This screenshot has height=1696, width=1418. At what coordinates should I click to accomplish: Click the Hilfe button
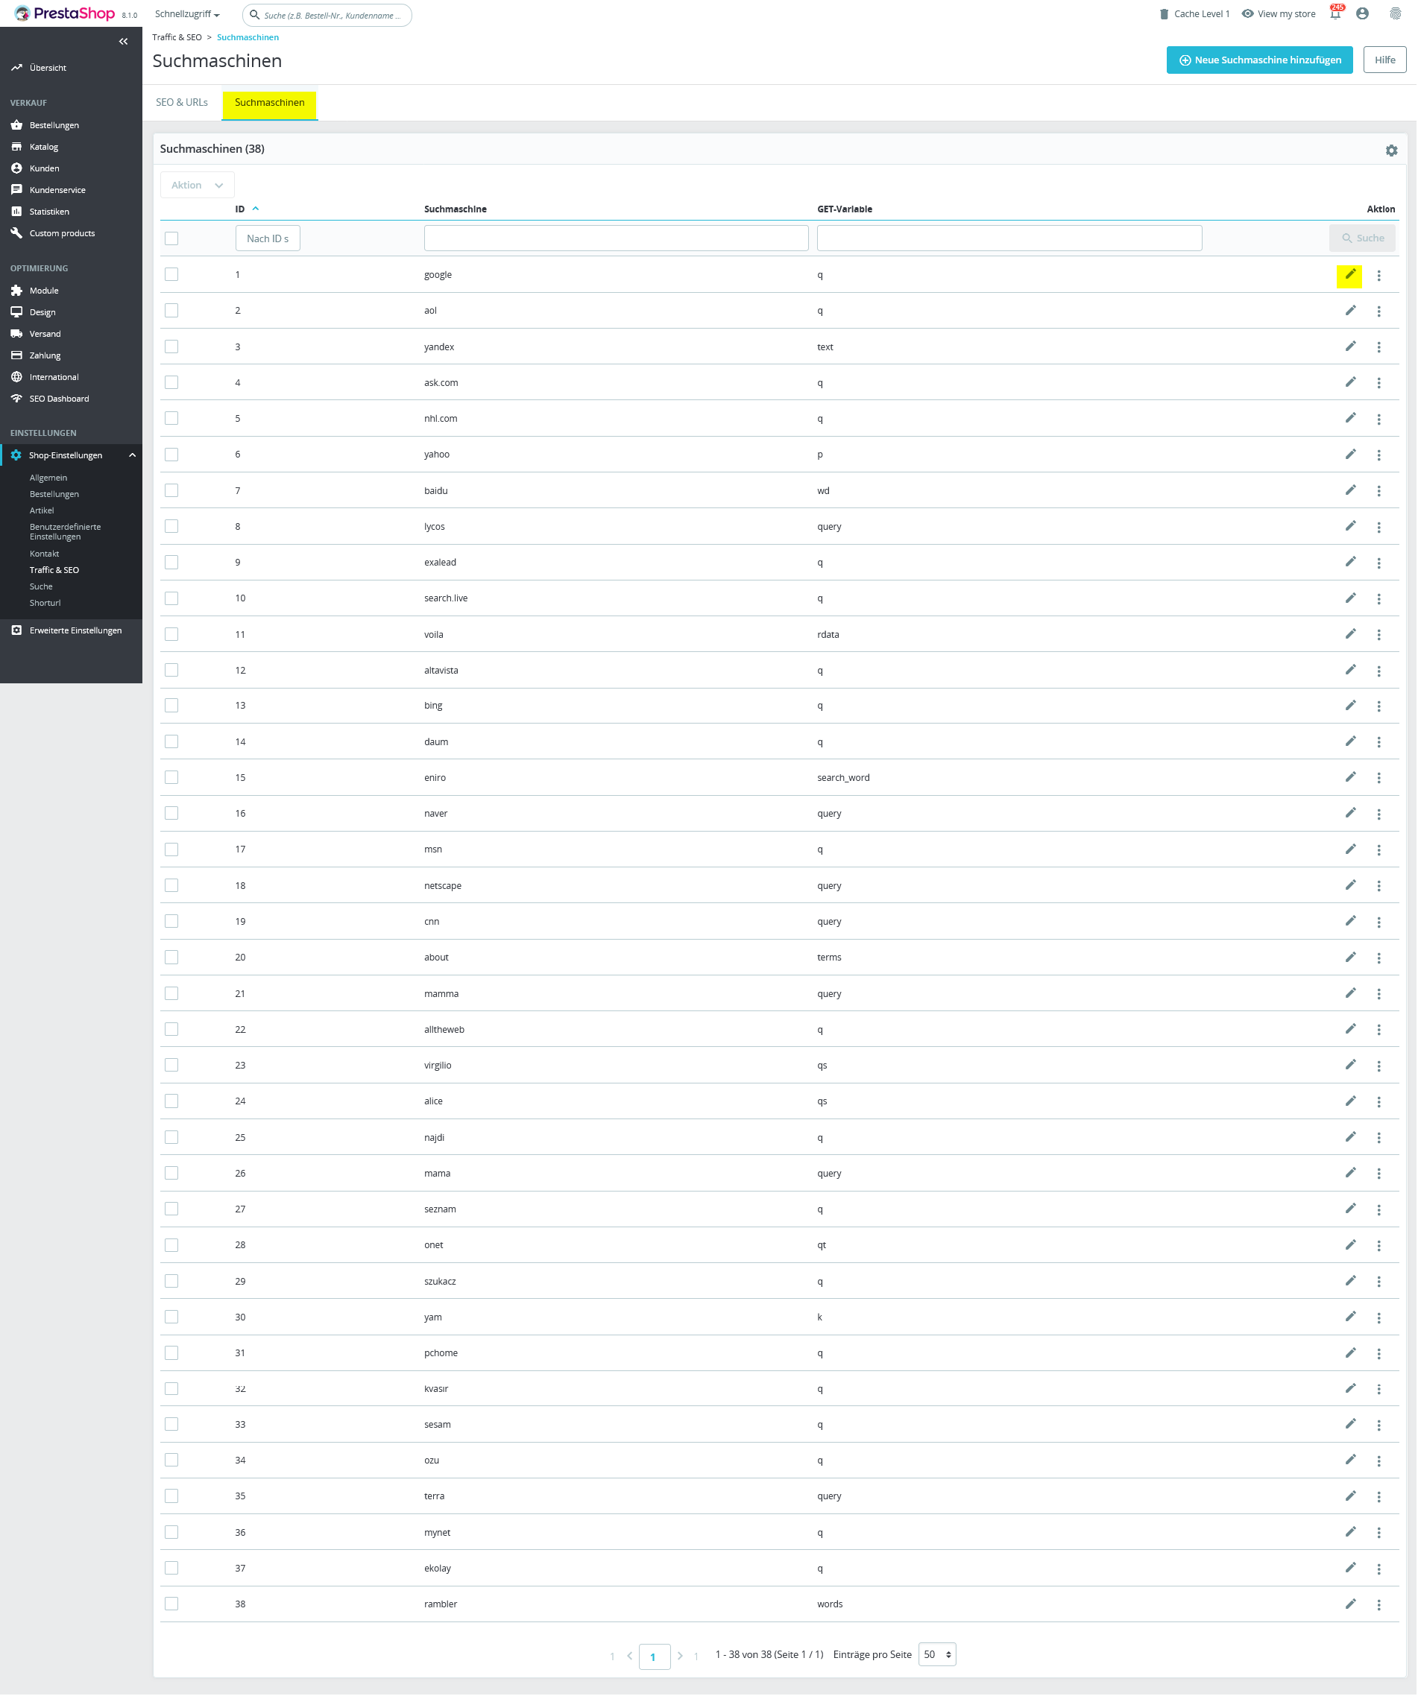1387,60
